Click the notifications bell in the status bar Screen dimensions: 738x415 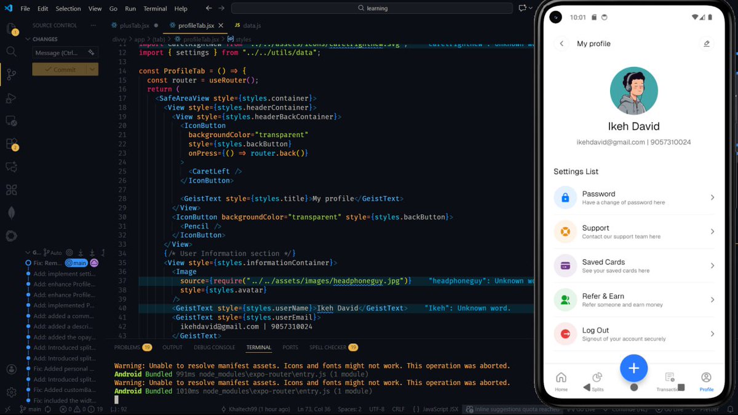coord(732,408)
